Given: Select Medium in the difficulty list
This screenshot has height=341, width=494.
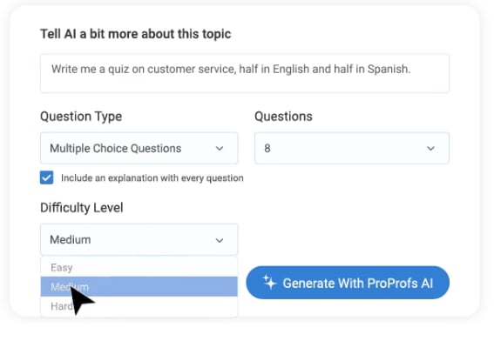Looking at the screenshot, I should [x=139, y=286].
